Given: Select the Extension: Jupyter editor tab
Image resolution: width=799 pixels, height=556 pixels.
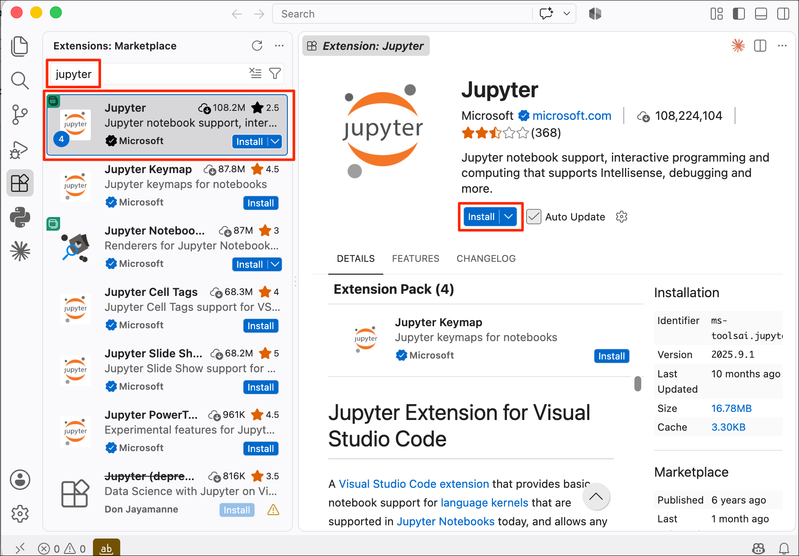Looking at the screenshot, I should click(366, 46).
